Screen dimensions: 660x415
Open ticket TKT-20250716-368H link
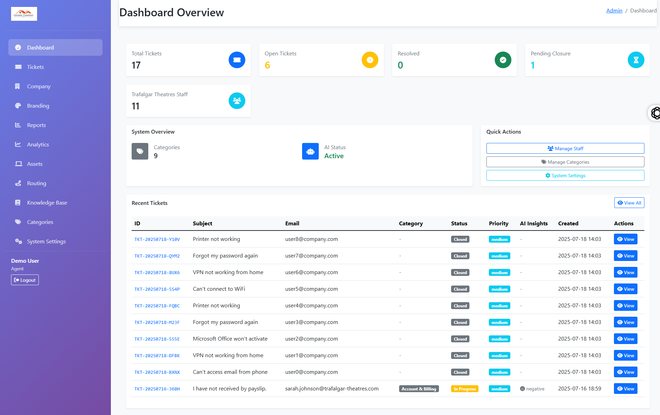tap(157, 389)
